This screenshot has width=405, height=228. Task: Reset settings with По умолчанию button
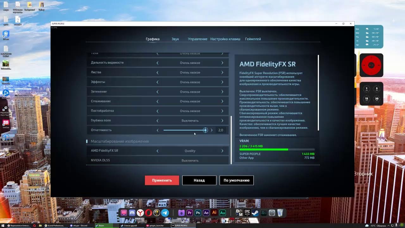[237, 180]
